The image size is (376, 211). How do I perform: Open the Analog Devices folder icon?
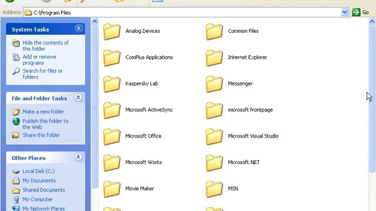point(112,31)
